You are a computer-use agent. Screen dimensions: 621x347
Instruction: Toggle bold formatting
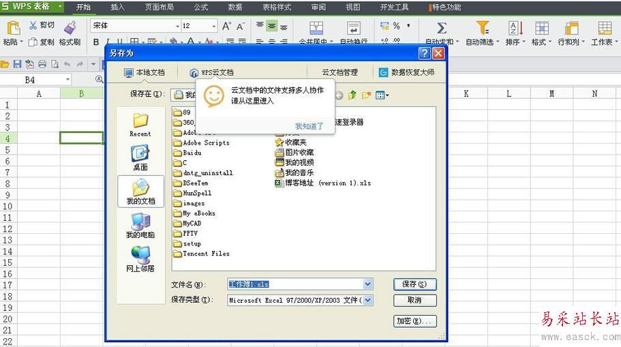pos(96,42)
